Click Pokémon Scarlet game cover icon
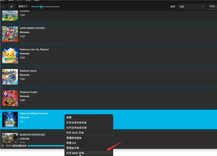 click(x=10, y=98)
